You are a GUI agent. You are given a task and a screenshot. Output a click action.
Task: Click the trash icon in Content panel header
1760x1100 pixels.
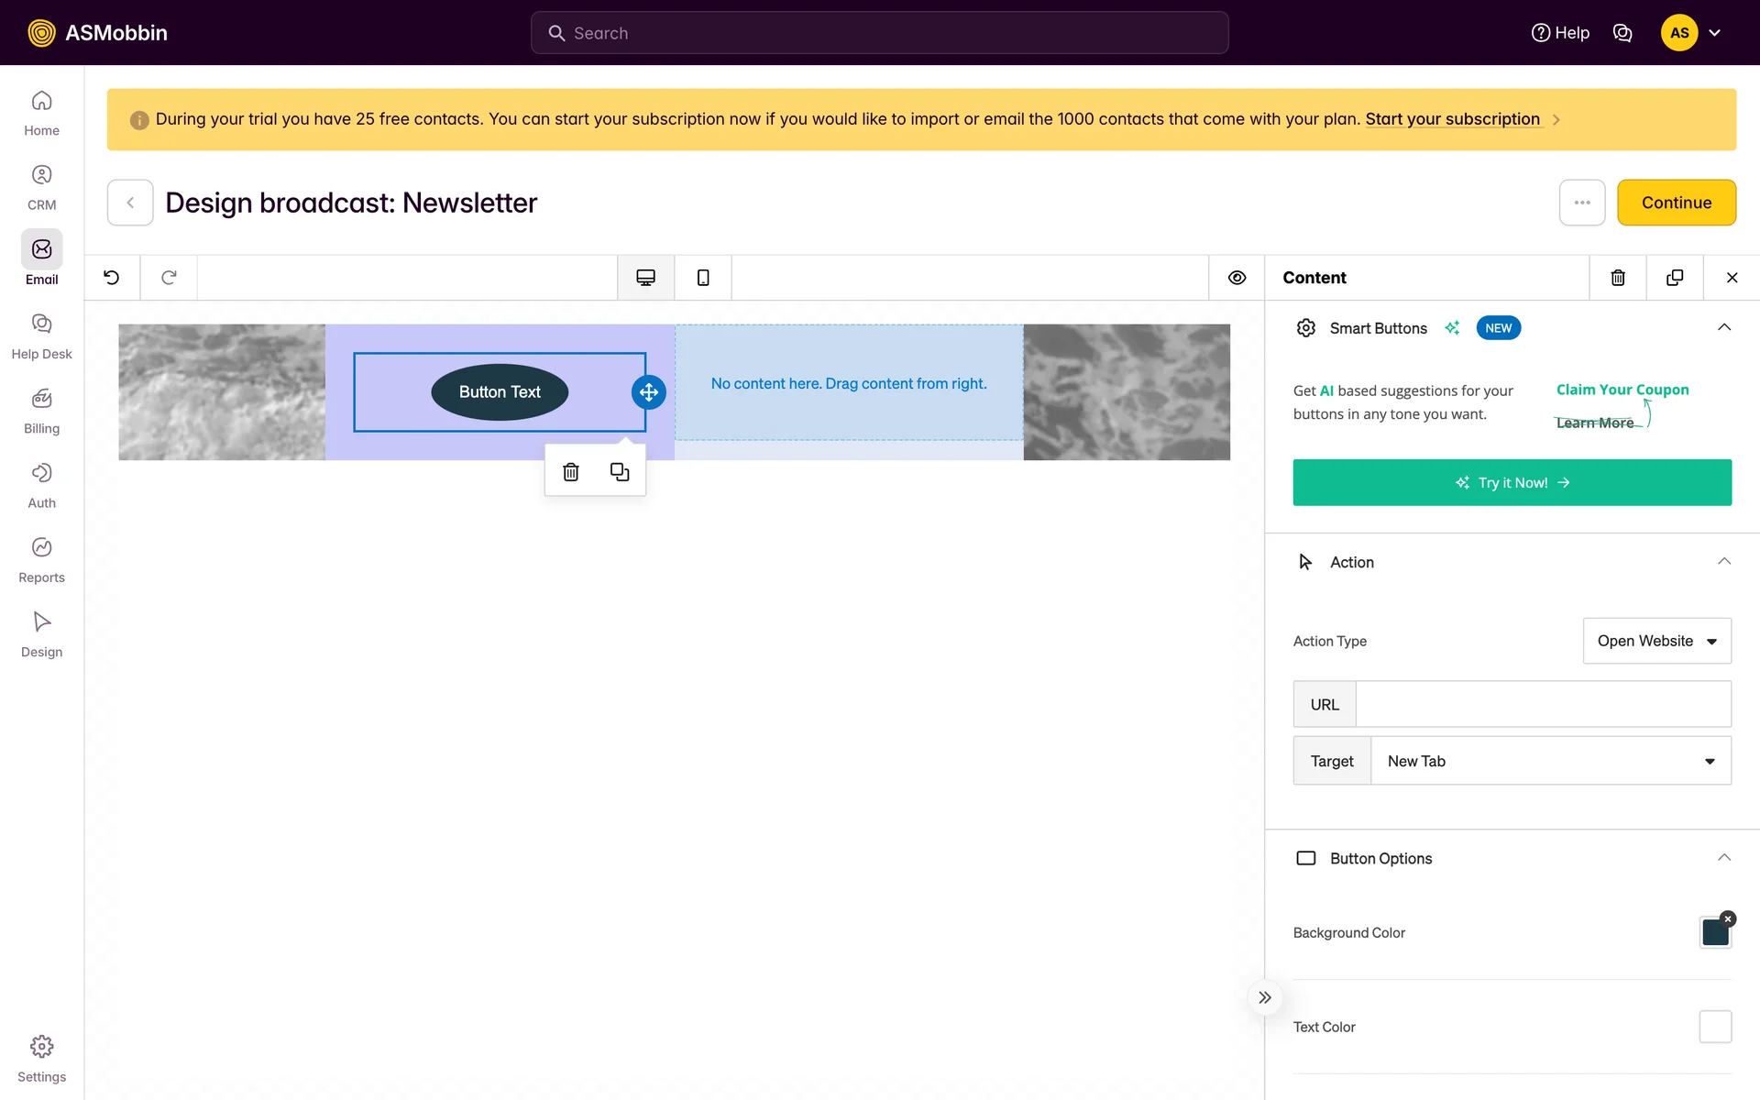[x=1618, y=278]
